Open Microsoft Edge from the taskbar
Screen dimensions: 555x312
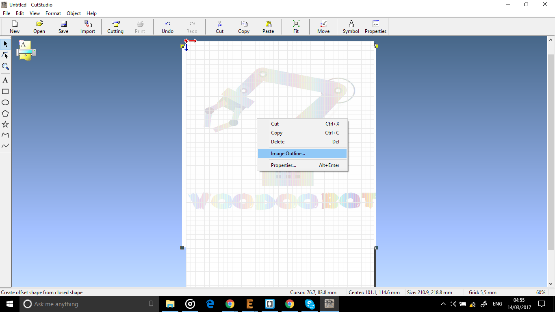coord(210,304)
